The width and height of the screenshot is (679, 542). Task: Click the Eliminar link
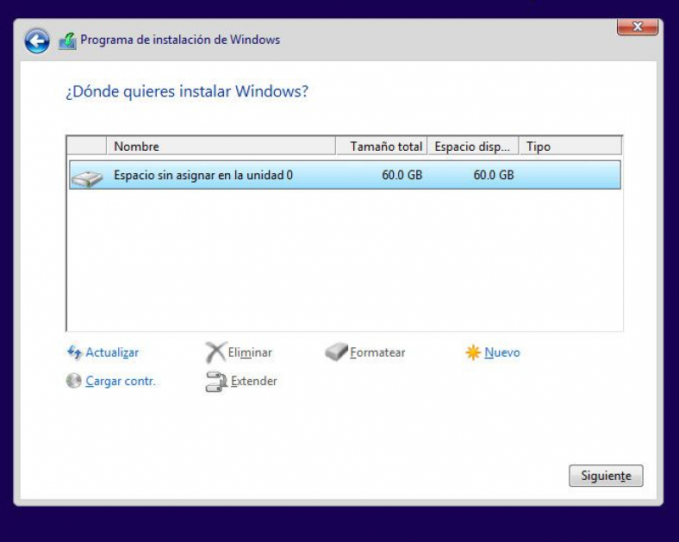tap(250, 352)
